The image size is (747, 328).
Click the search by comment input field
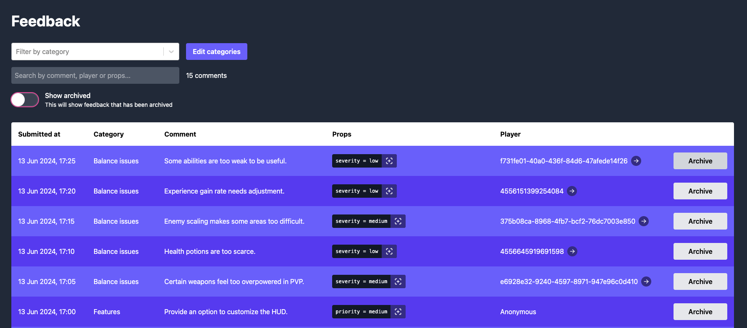pos(95,75)
